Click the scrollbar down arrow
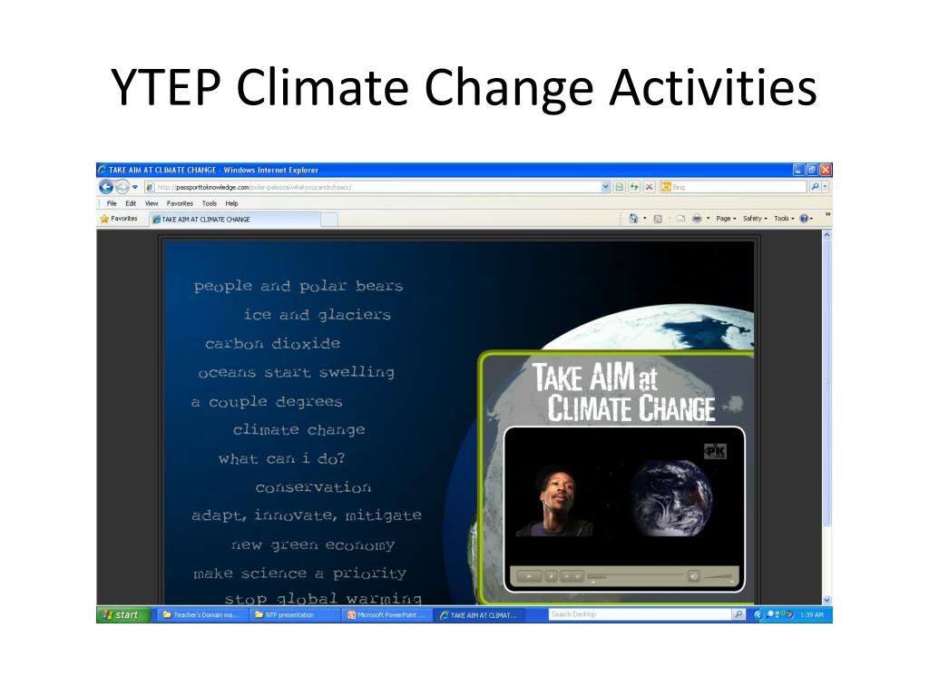The height and width of the screenshot is (697, 929). [x=827, y=600]
